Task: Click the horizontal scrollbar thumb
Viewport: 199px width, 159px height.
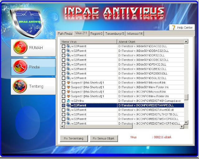Action: coord(98,126)
